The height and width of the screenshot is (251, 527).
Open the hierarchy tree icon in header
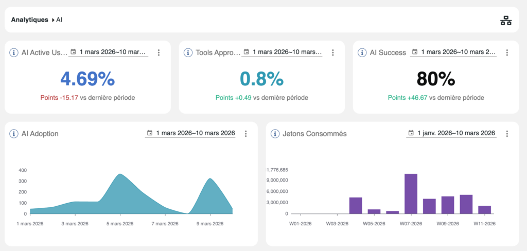pos(506,21)
